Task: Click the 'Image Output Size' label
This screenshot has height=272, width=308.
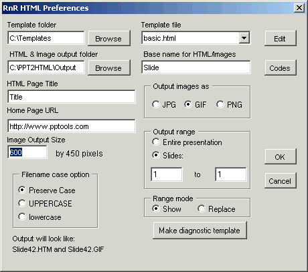Action: pos(36,140)
